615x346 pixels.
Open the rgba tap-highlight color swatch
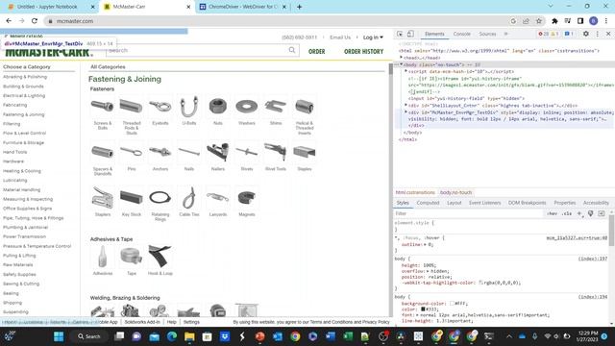(x=480, y=283)
